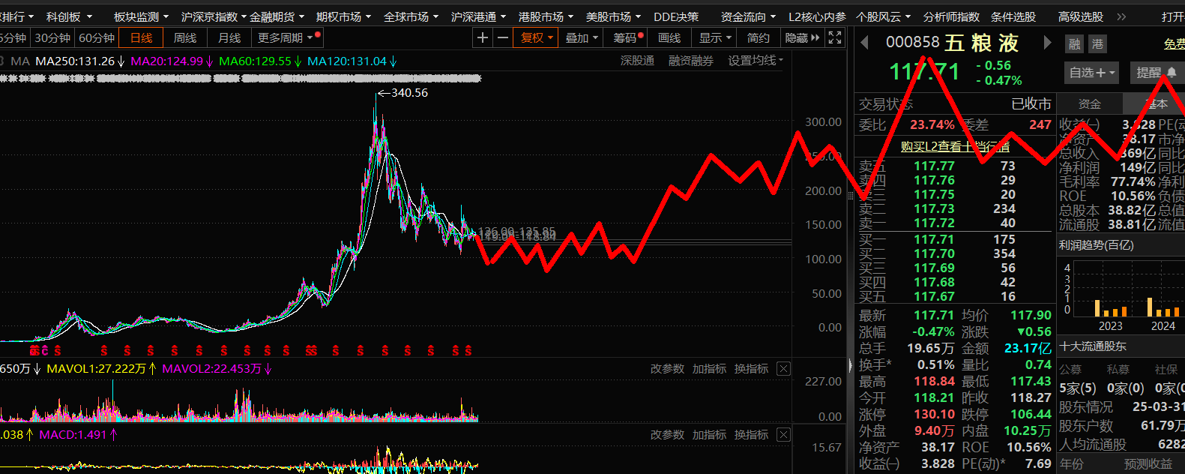Open L2核心内参 menu item

coord(817,16)
